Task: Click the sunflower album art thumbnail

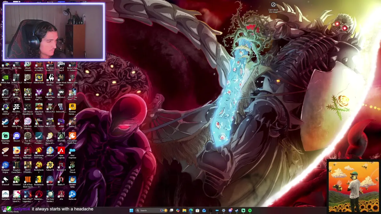Action: click(354, 187)
